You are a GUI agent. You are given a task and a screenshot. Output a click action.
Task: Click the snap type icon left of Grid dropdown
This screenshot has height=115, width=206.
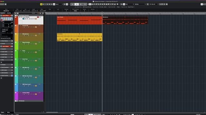coord(124,4)
